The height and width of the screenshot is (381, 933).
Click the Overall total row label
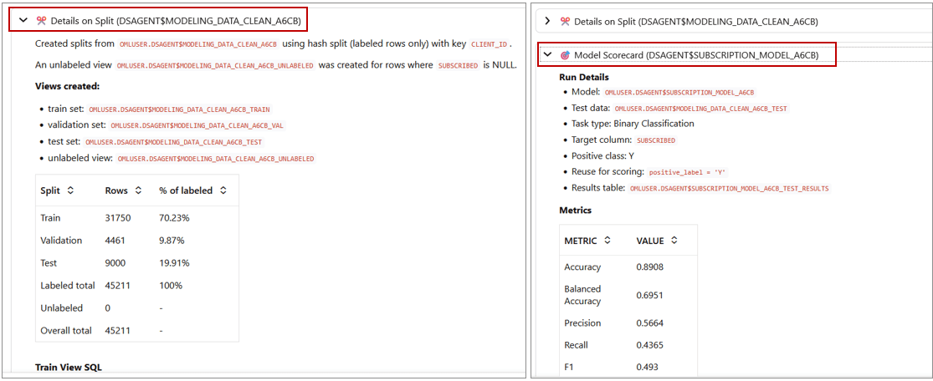(66, 331)
